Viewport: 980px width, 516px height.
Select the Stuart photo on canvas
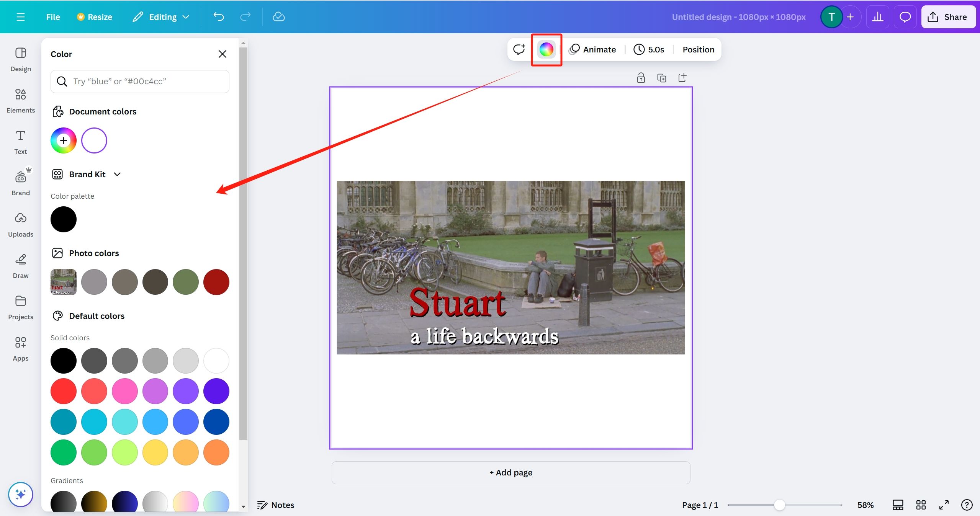(511, 268)
